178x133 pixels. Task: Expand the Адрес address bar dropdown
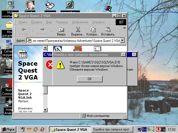122,40
